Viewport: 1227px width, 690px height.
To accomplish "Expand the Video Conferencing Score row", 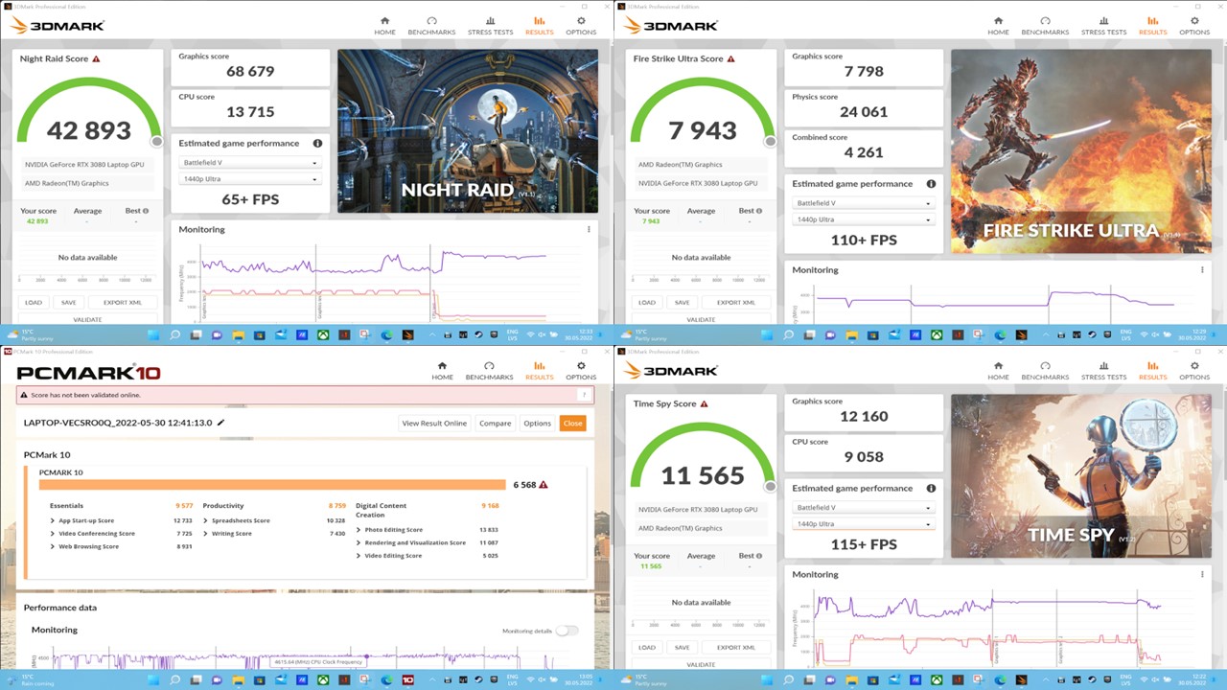I will click(51, 534).
